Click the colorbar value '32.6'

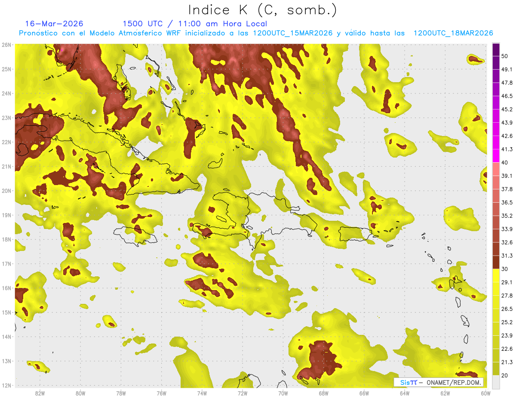coord(507,242)
